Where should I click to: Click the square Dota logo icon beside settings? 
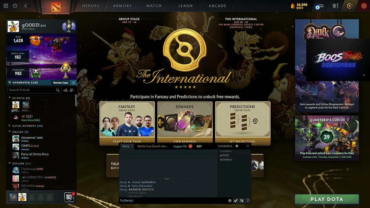[x=6, y=6]
